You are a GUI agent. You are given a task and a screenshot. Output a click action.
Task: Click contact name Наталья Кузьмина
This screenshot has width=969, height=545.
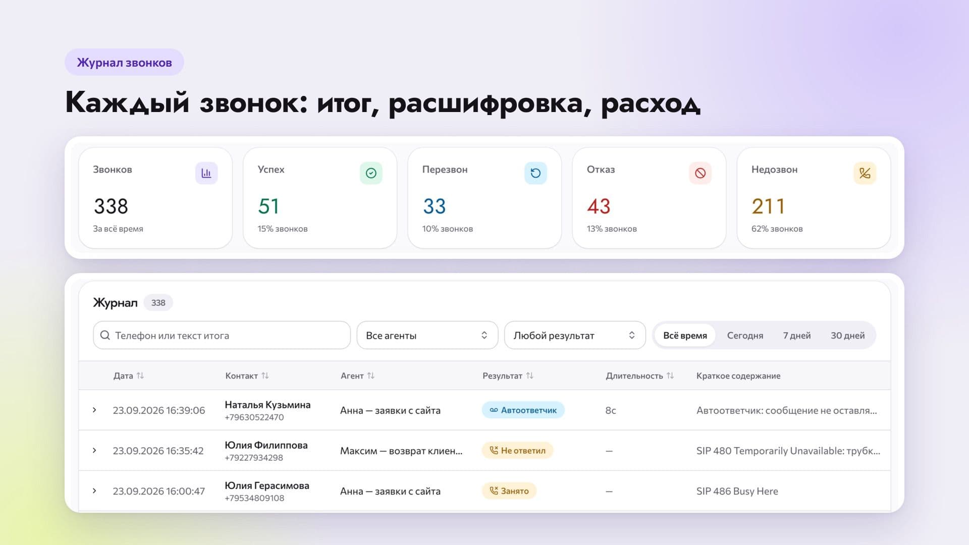267,404
